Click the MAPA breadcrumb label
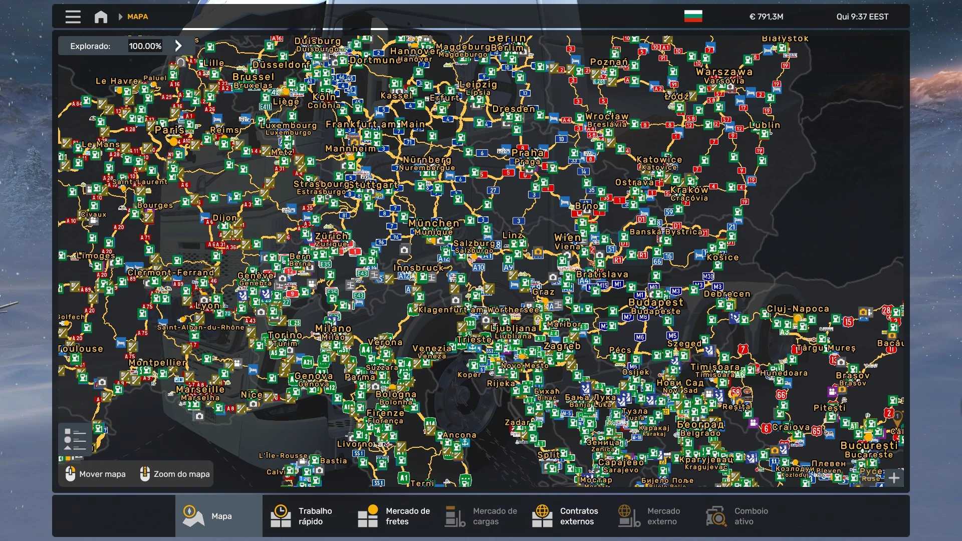This screenshot has width=962, height=541. 137,17
